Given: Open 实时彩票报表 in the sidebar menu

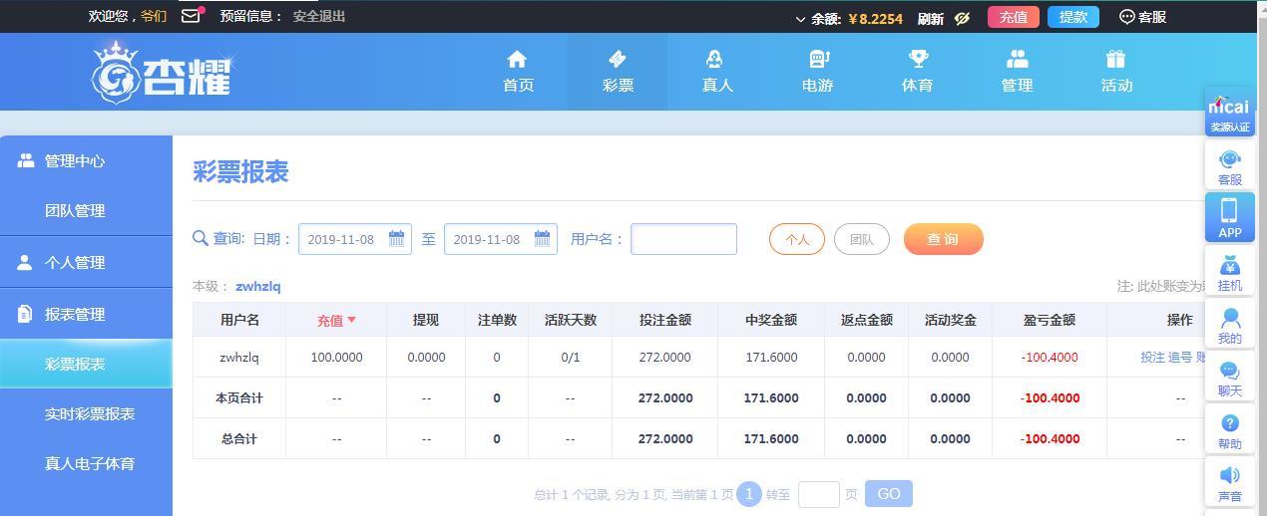Looking at the screenshot, I should point(90,413).
